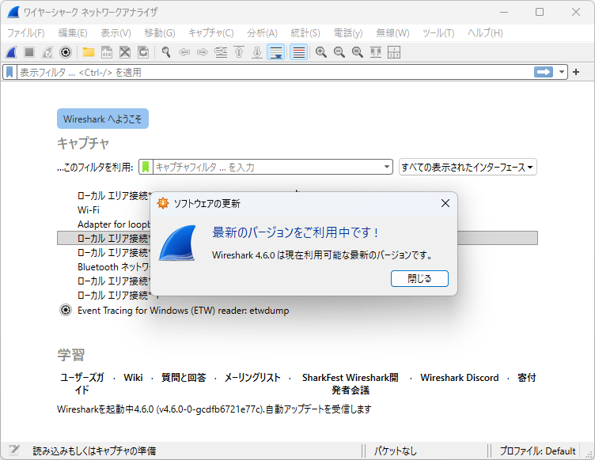The height and width of the screenshot is (460, 595).
Task: Toggle auto-scroll during live capture
Action: [276, 52]
